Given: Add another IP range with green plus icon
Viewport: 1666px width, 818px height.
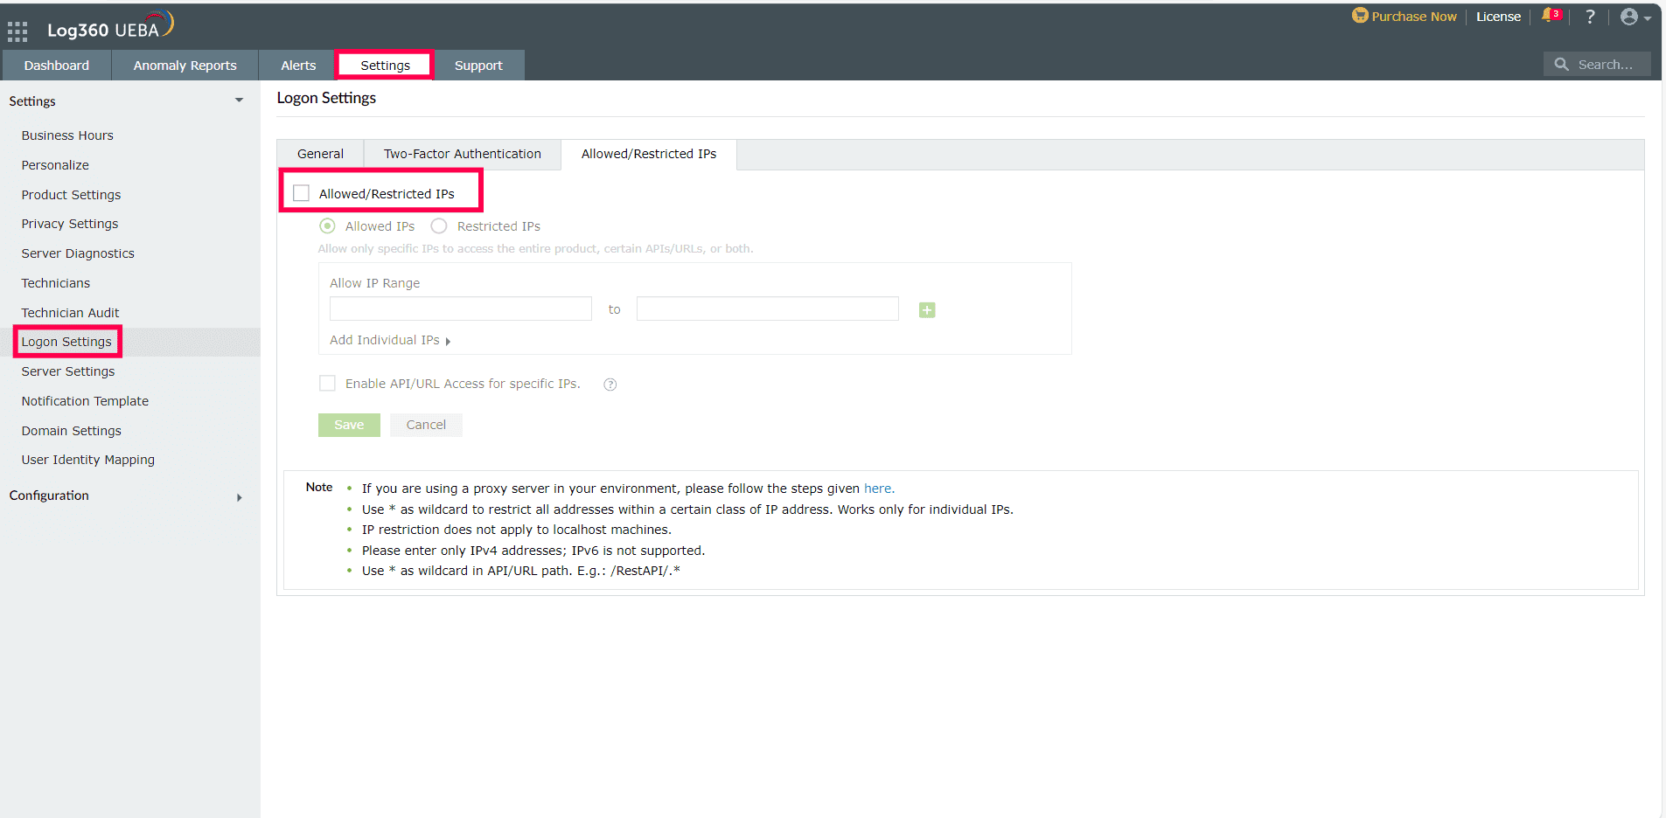Looking at the screenshot, I should (x=927, y=309).
